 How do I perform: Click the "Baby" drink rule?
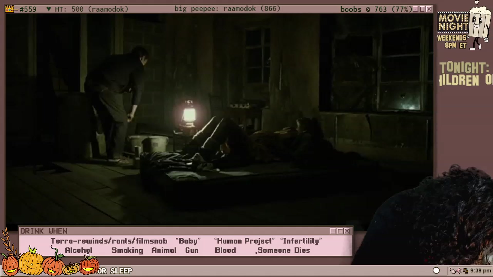[x=188, y=241]
